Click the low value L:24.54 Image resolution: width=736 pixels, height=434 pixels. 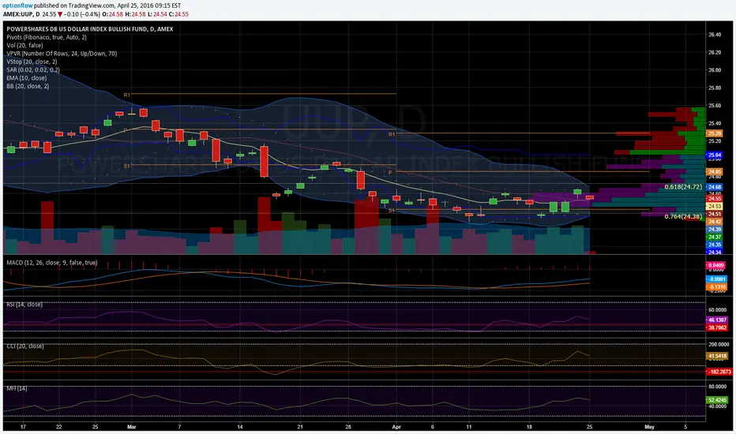point(156,14)
